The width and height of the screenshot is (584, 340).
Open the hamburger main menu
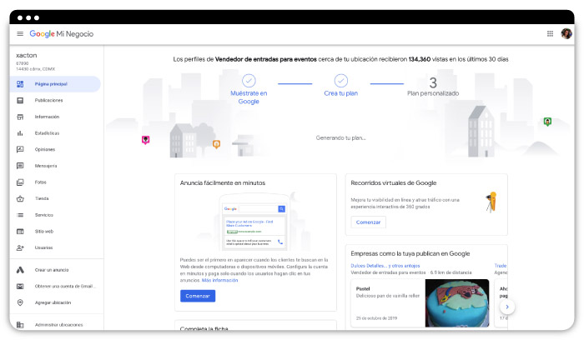coord(20,34)
